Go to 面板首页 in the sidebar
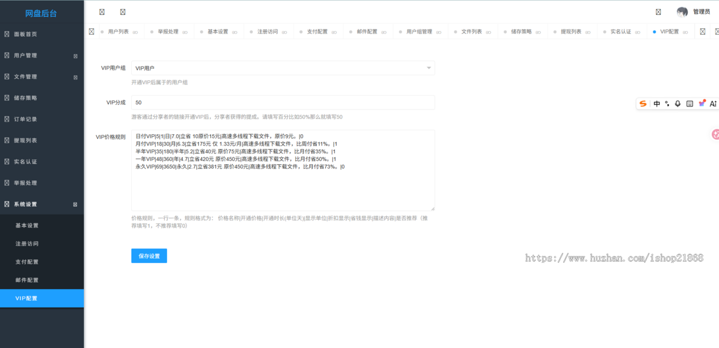The width and height of the screenshot is (719, 348). [42, 34]
